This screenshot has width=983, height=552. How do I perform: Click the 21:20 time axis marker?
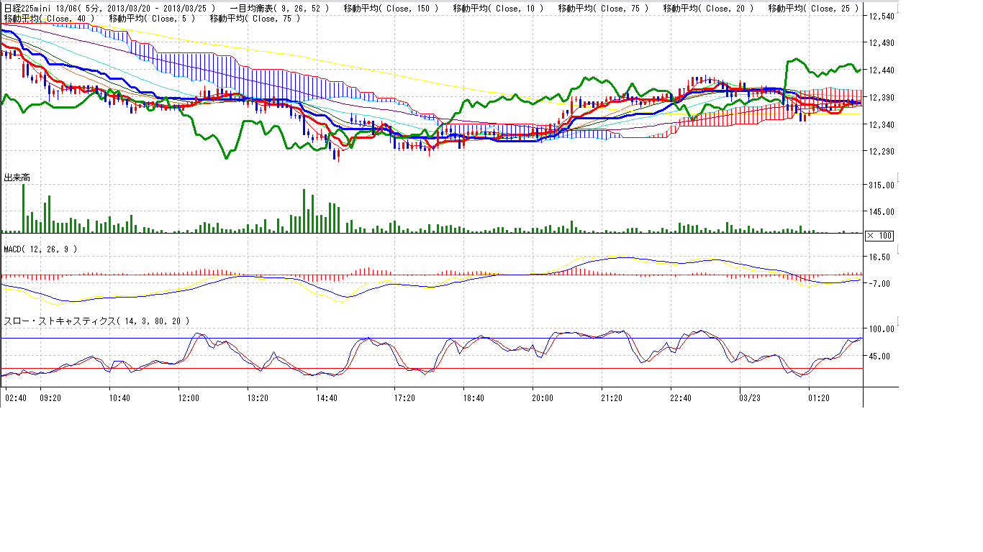tap(611, 397)
